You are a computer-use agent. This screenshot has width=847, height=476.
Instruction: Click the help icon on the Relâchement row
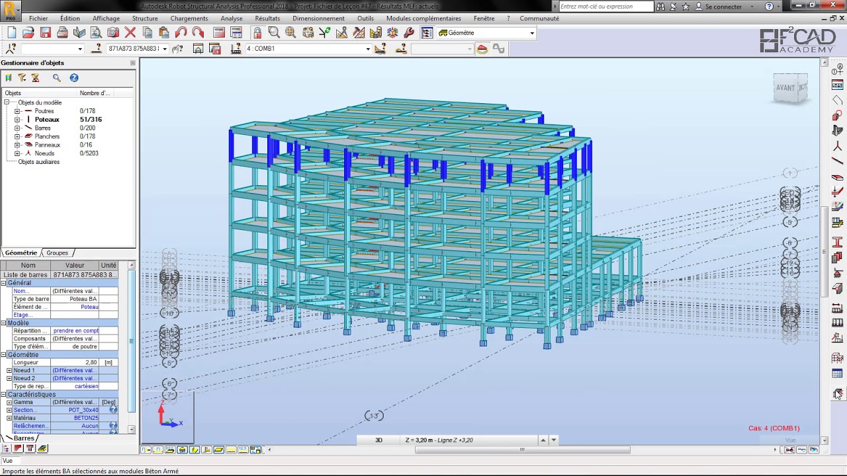click(113, 426)
